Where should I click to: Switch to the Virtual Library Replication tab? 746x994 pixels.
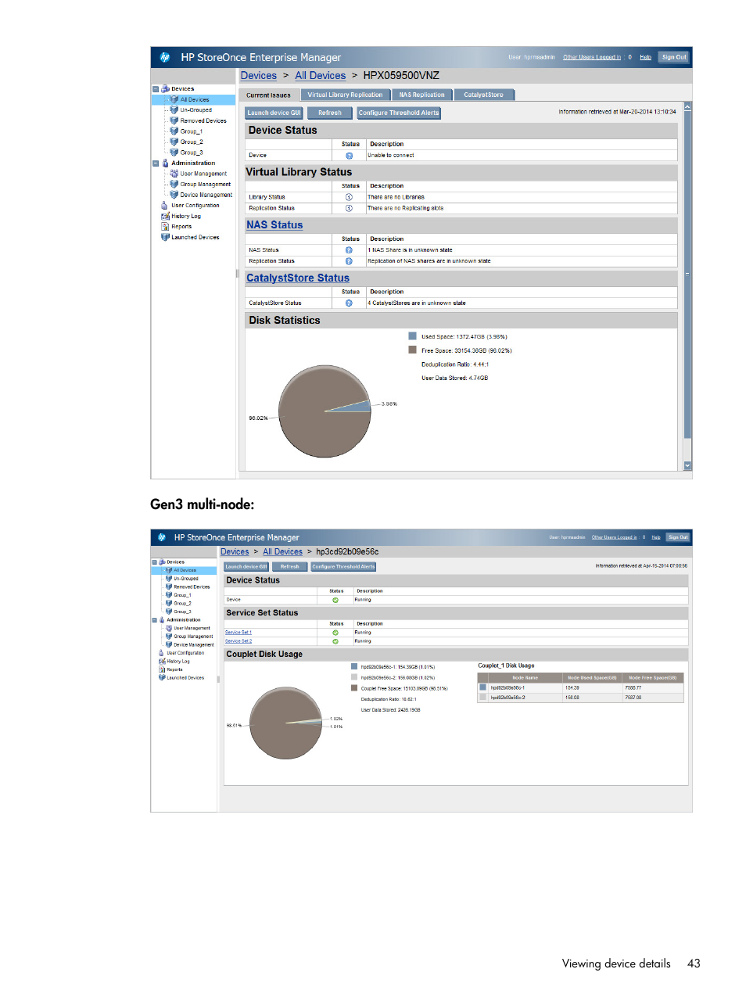345,95
